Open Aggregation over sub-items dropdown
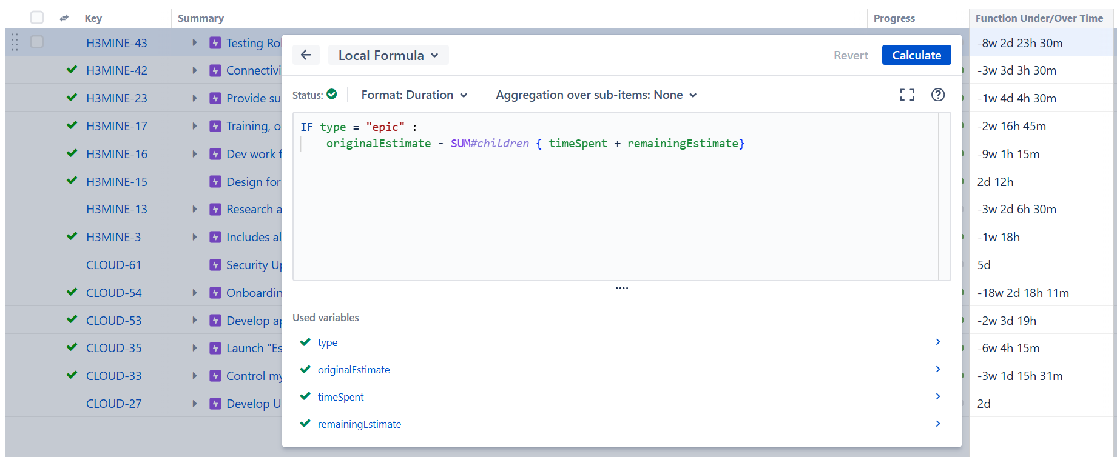Image resolution: width=1117 pixels, height=457 pixels. pos(596,95)
